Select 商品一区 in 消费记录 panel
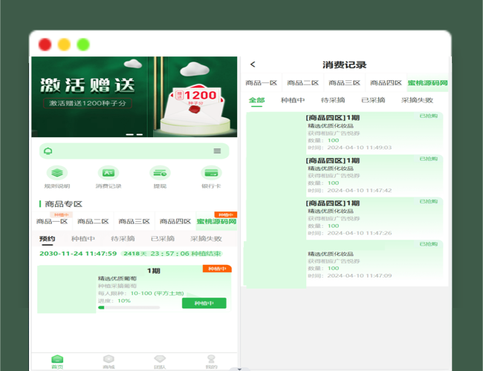Screen dimensions: 483x371 click(x=262, y=83)
